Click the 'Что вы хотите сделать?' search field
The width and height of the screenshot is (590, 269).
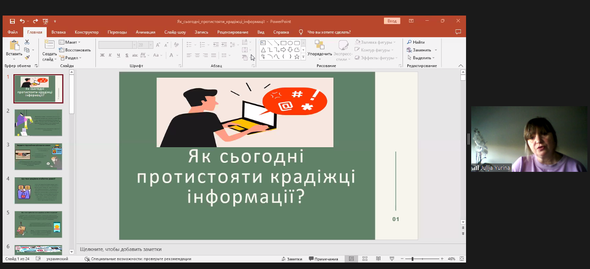329,32
